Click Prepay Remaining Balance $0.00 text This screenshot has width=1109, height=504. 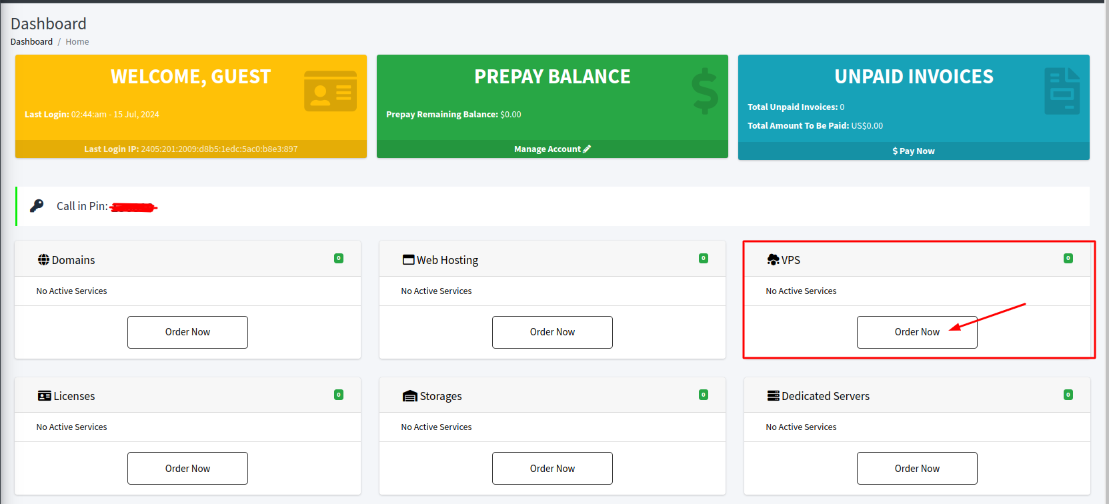pos(453,115)
